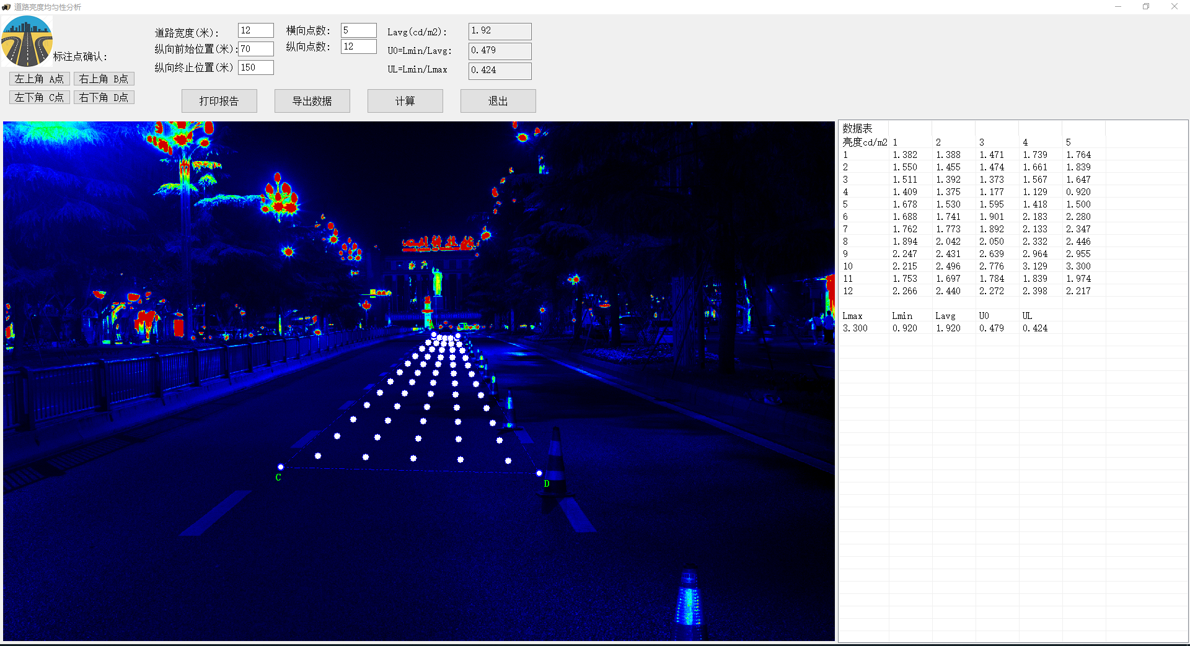Exit using the 退出 button

498,101
